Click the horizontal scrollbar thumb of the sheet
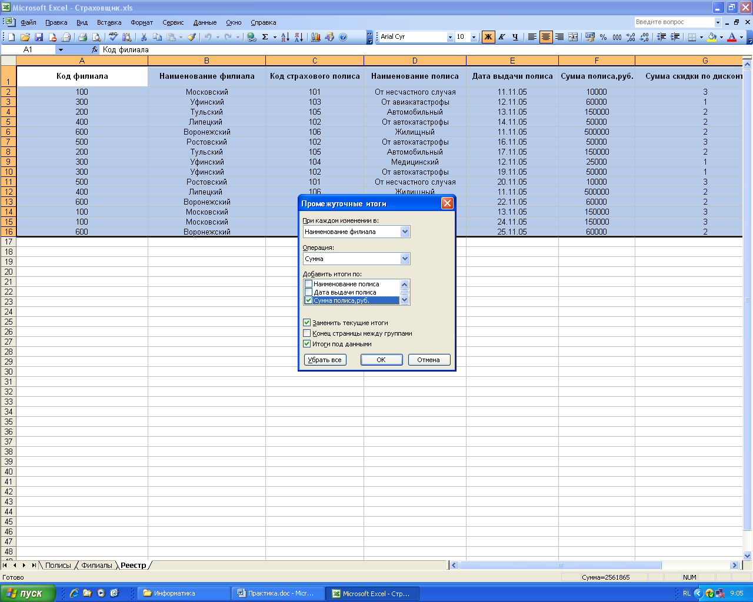 [x=560, y=566]
